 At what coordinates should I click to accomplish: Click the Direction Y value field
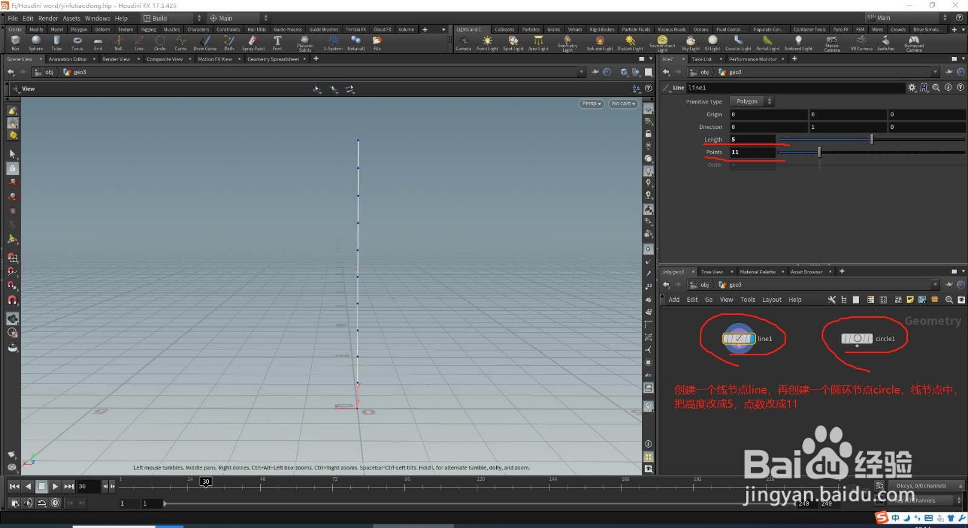tap(847, 127)
